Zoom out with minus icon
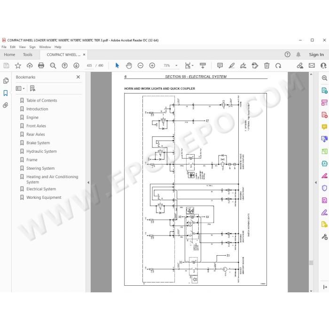Viewport: 329px width, 329px height. [x=141, y=66]
